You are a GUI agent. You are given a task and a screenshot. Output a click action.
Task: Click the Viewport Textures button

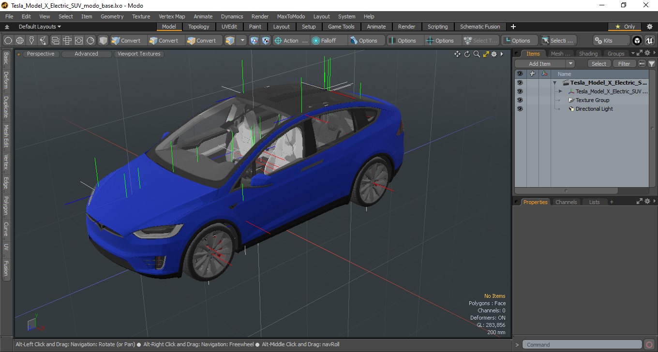click(x=139, y=54)
